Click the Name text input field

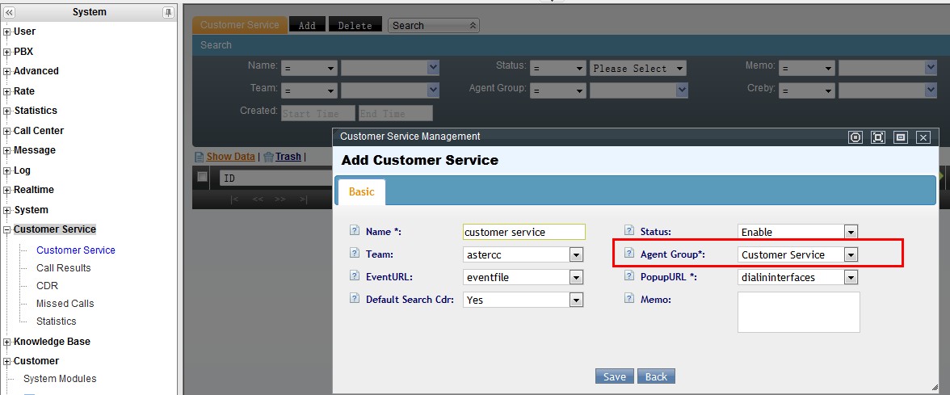pos(523,233)
